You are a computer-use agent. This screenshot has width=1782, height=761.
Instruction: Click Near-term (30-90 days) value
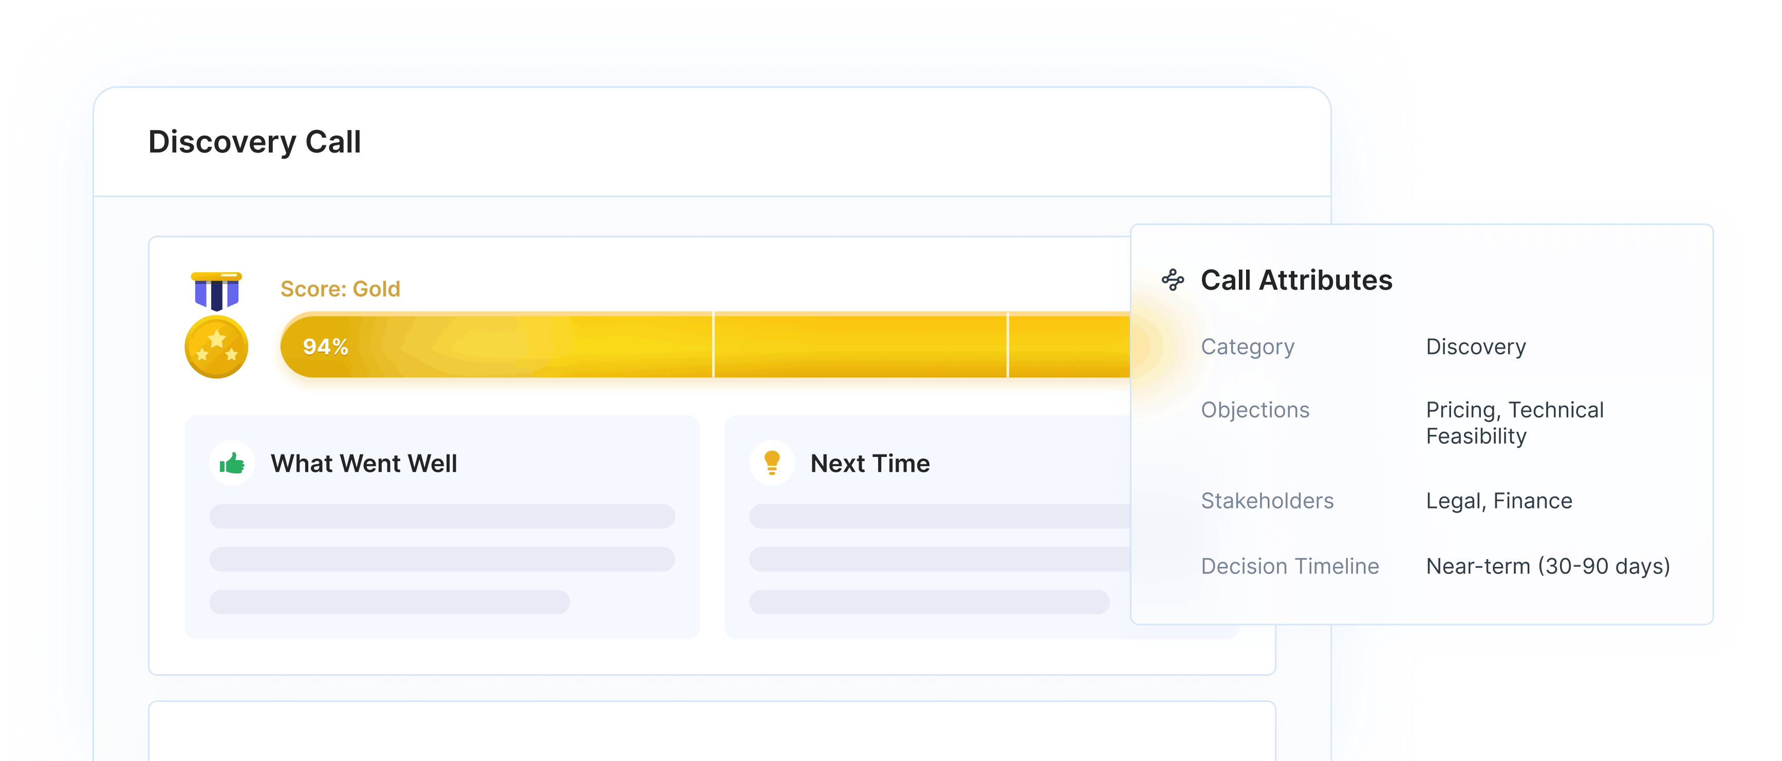click(x=1548, y=566)
